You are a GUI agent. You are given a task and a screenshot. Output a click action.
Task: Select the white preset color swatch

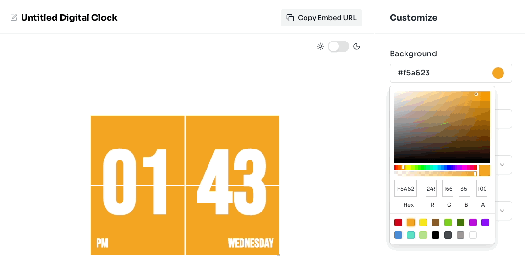click(x=472, y=234)
